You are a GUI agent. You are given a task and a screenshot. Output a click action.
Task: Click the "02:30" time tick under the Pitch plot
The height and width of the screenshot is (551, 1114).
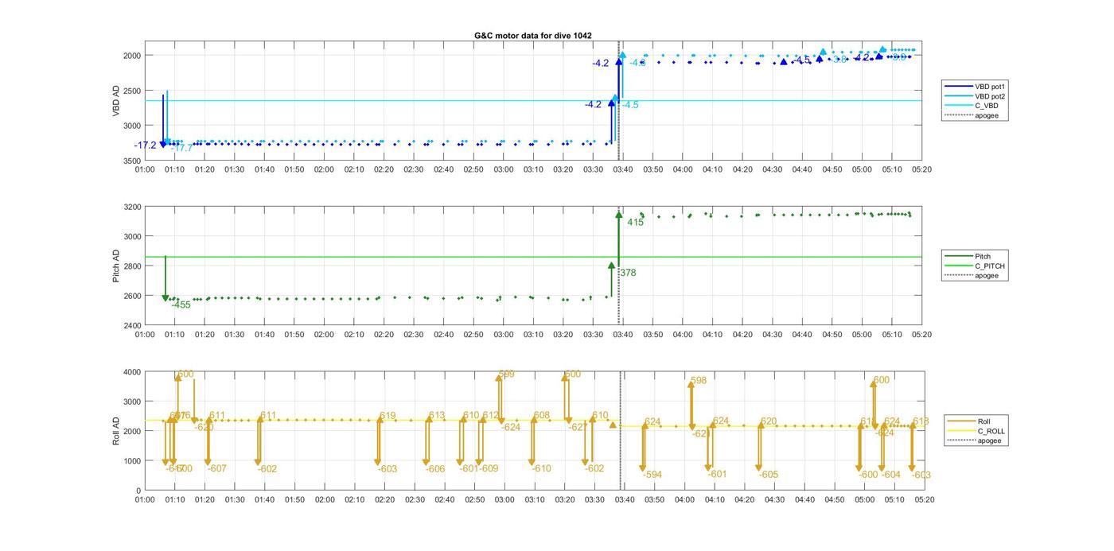pyautogui.click(x=414, y=335)
